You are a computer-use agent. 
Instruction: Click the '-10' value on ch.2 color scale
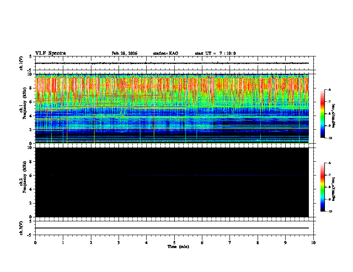(x=329, y=212)
